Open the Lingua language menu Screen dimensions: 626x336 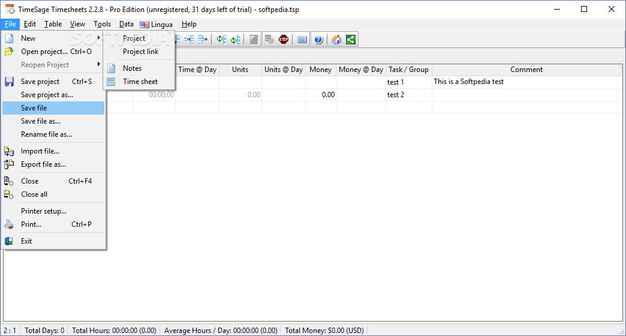[156, 25]
